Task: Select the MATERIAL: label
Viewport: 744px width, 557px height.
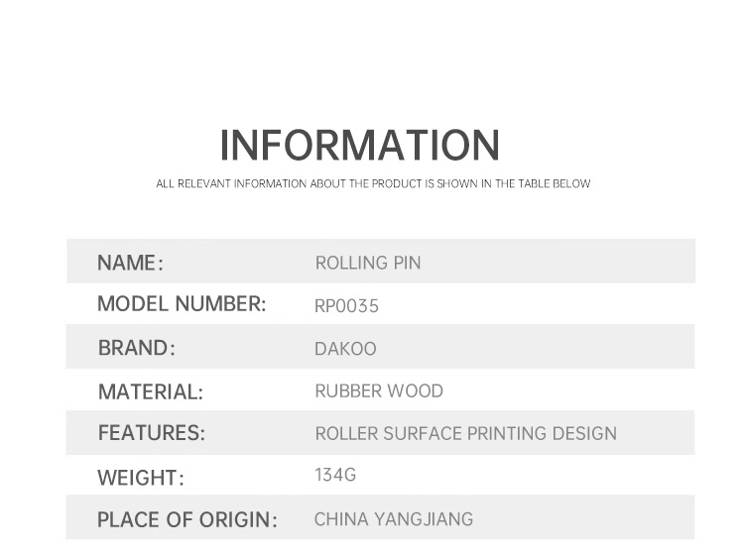Action: click(150, 391)
